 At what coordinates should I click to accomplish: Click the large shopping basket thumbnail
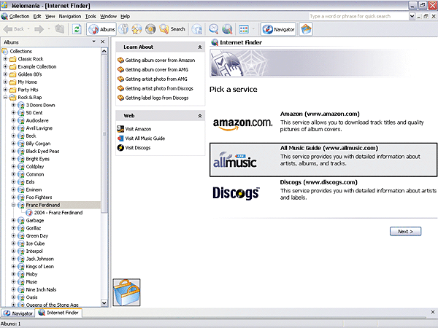tap(126, 292)
